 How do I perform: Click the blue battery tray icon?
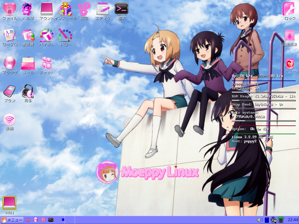(x=267, y=220)
